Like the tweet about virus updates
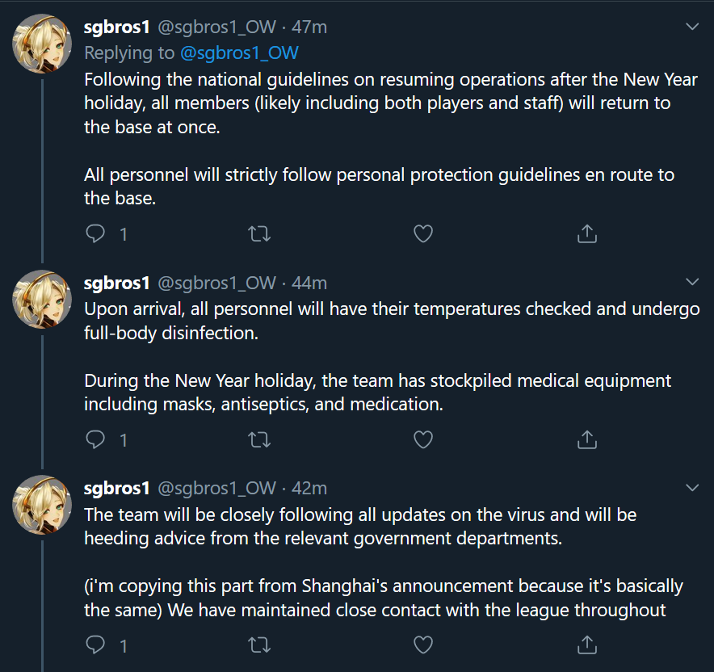 coord(423,645)
